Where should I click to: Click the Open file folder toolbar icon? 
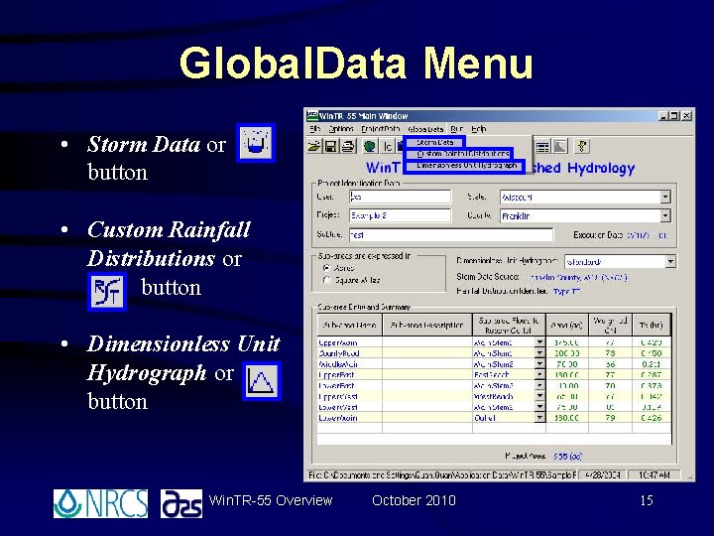tap(313, 146)
